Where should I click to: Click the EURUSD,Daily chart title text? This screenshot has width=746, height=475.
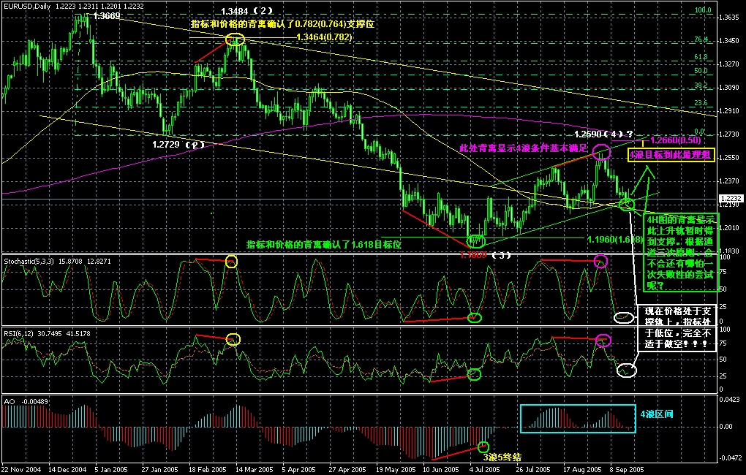coord(26,7)
